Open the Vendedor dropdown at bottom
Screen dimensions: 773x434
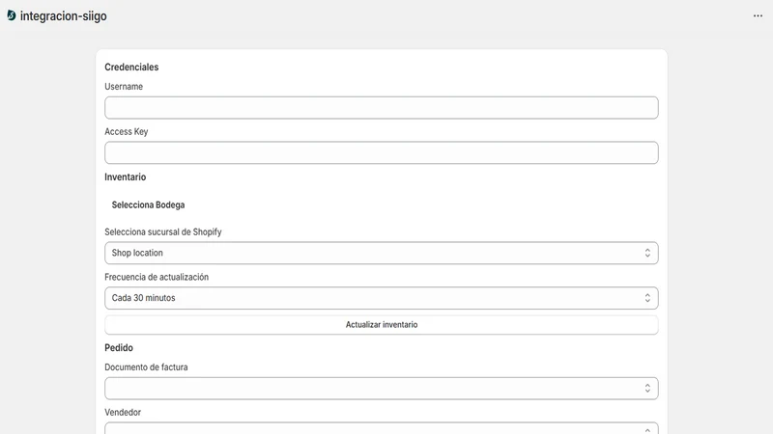pyautogui.click(x=381, y=428)
